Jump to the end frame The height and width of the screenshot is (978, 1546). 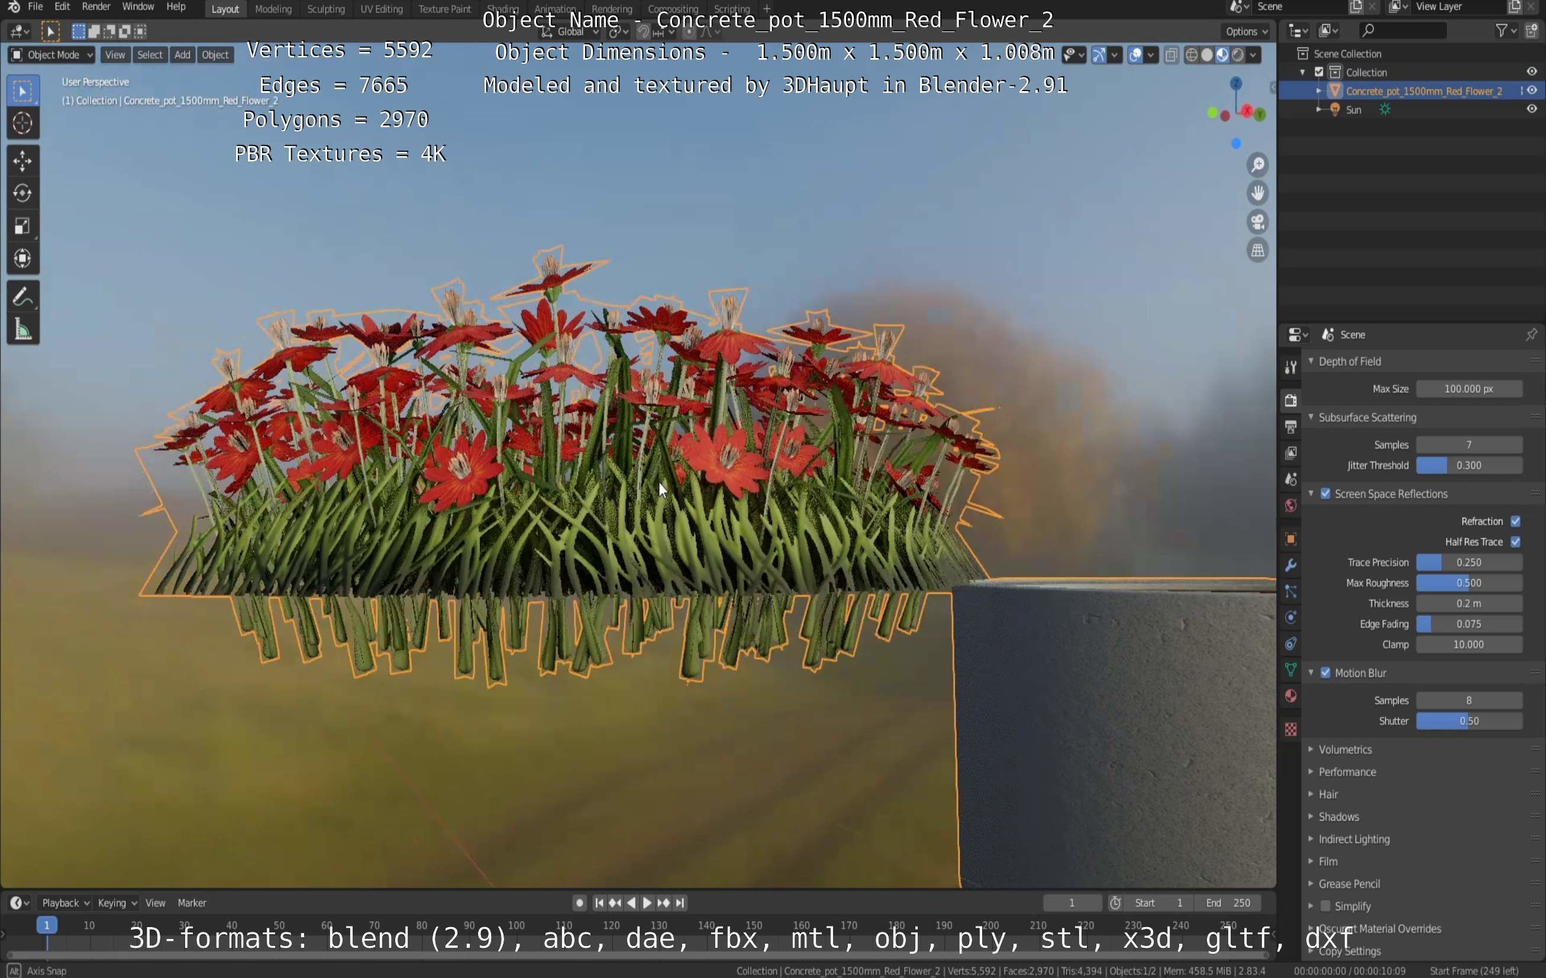click(x=680, y=903)
